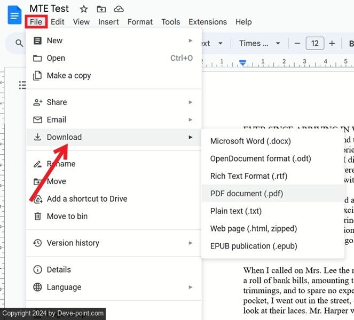
Task: Increase font size with plus button
Action: click(x=332, y=44)
